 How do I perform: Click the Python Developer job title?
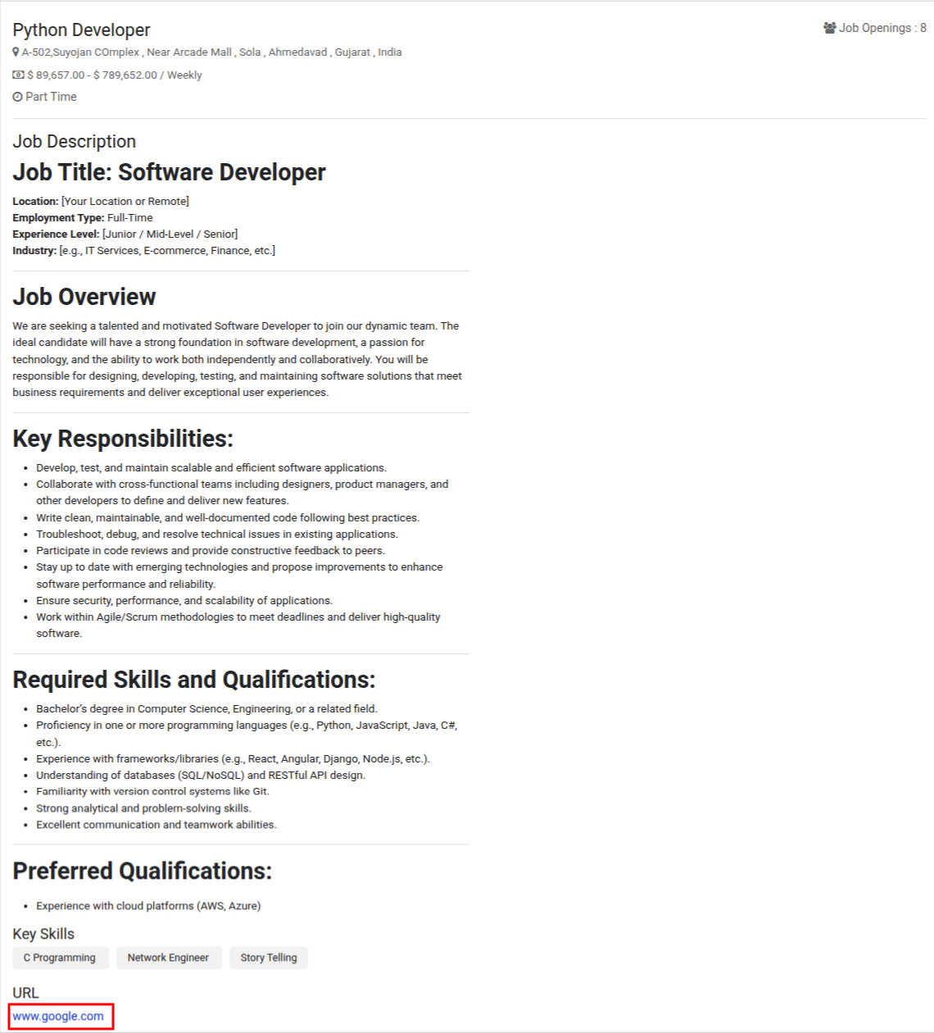(x=81, y=30)
